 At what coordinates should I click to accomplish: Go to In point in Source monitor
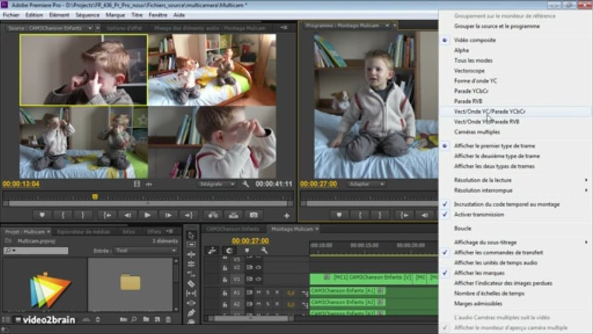(x=107, y=215)
